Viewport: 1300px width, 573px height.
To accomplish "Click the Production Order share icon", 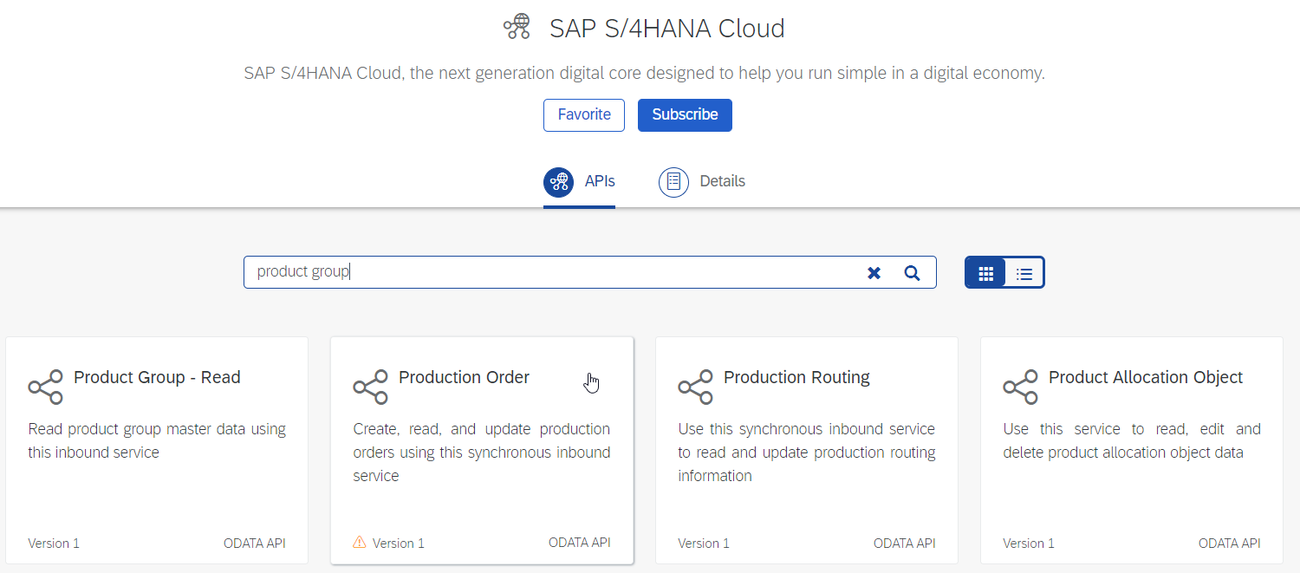I will (x=370, y=387).
